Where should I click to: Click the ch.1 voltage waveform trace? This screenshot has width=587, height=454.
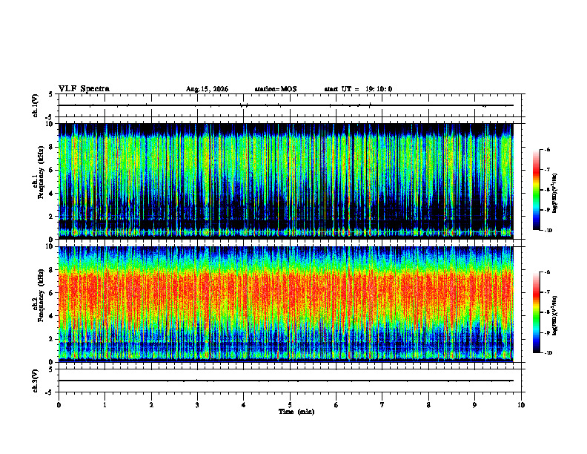(286, 105)
